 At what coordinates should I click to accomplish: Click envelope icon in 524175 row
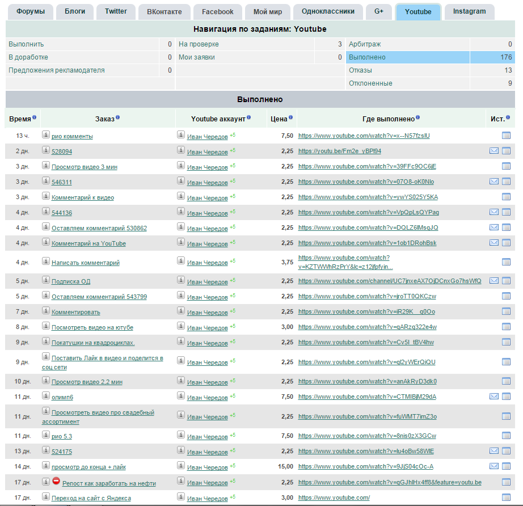pos(494,451)
